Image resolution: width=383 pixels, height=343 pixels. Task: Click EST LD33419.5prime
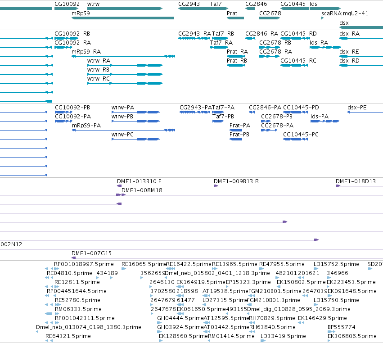tap(263, 341)
